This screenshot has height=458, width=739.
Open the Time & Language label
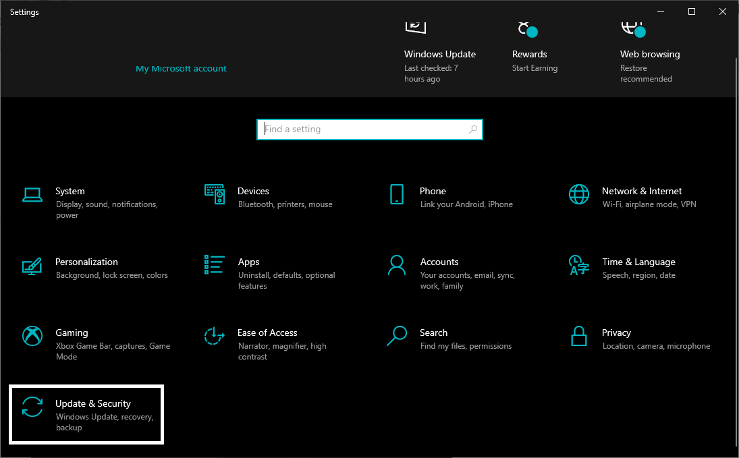click(x=638, y=262)
